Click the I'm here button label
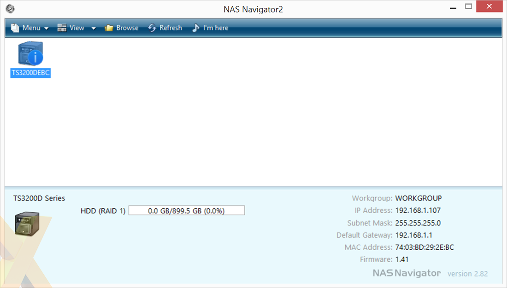The image size is (507, 288). (x=216, y=28)
